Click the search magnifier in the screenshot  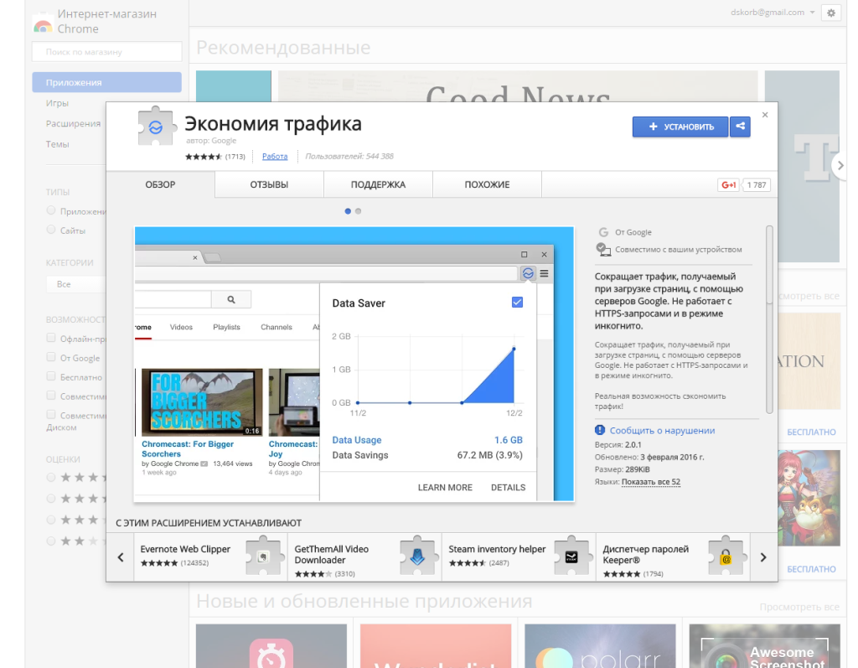click(x=231, y=299)
